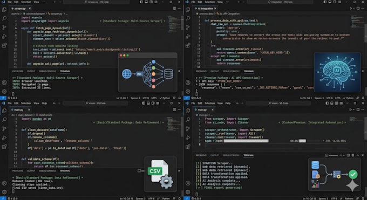Screen dimensions: 367x200
Task: Kill terminal with trash icon, Integrated Automation window
Action: (353, 155)
